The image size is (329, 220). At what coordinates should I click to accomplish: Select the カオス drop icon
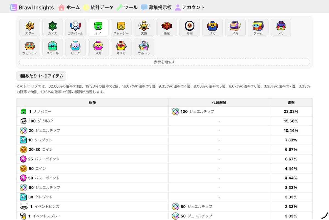(x=53, y=27)
